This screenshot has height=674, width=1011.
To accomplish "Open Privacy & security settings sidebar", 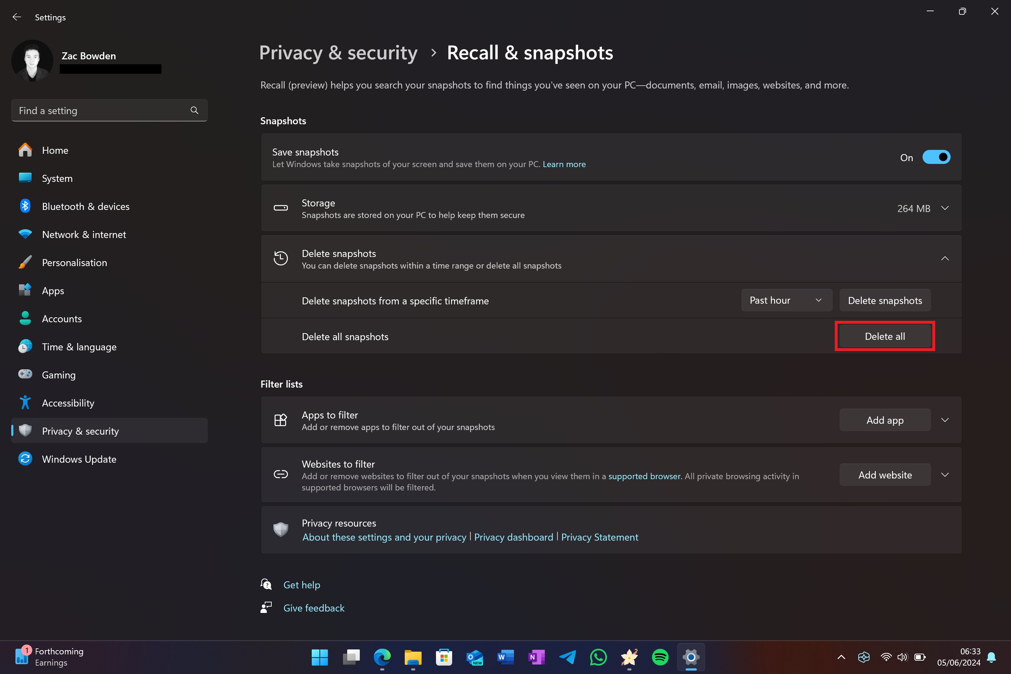I will pos(80,430).
